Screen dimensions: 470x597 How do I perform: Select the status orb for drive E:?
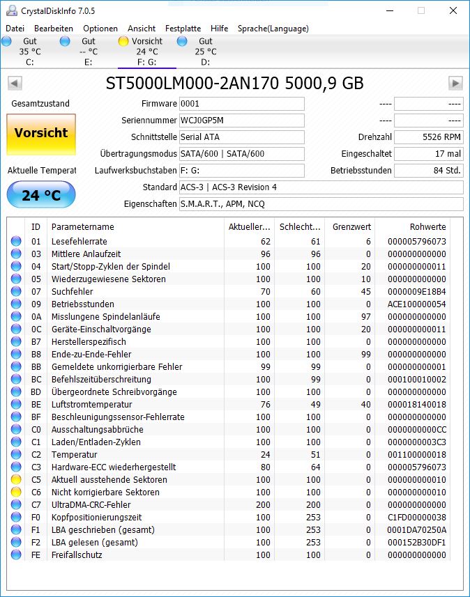[x=65, y=41]
